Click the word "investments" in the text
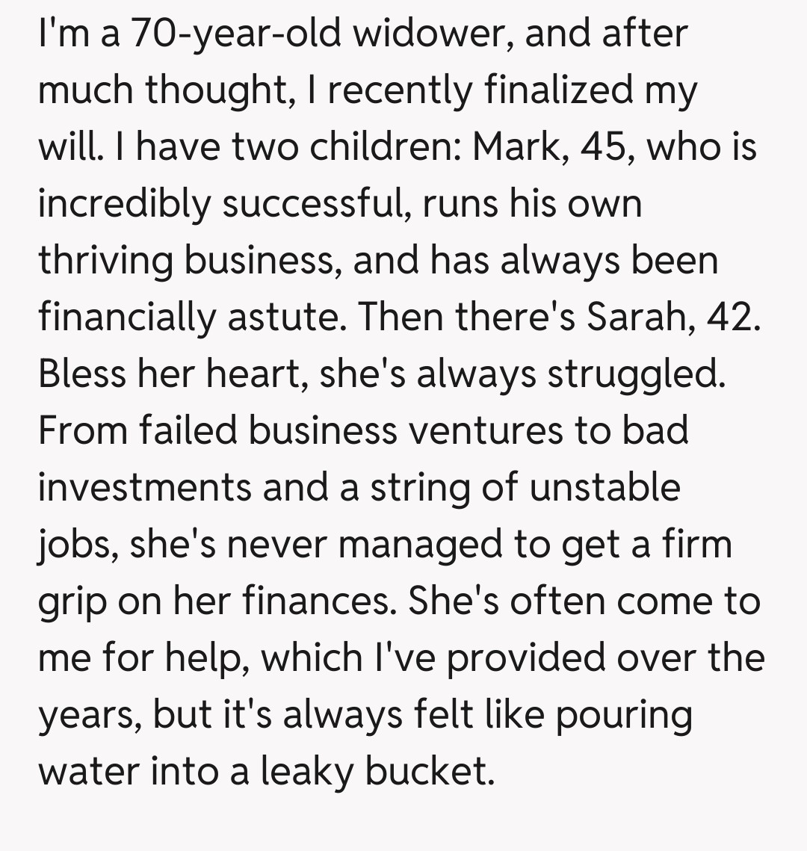 coord(144,487)
